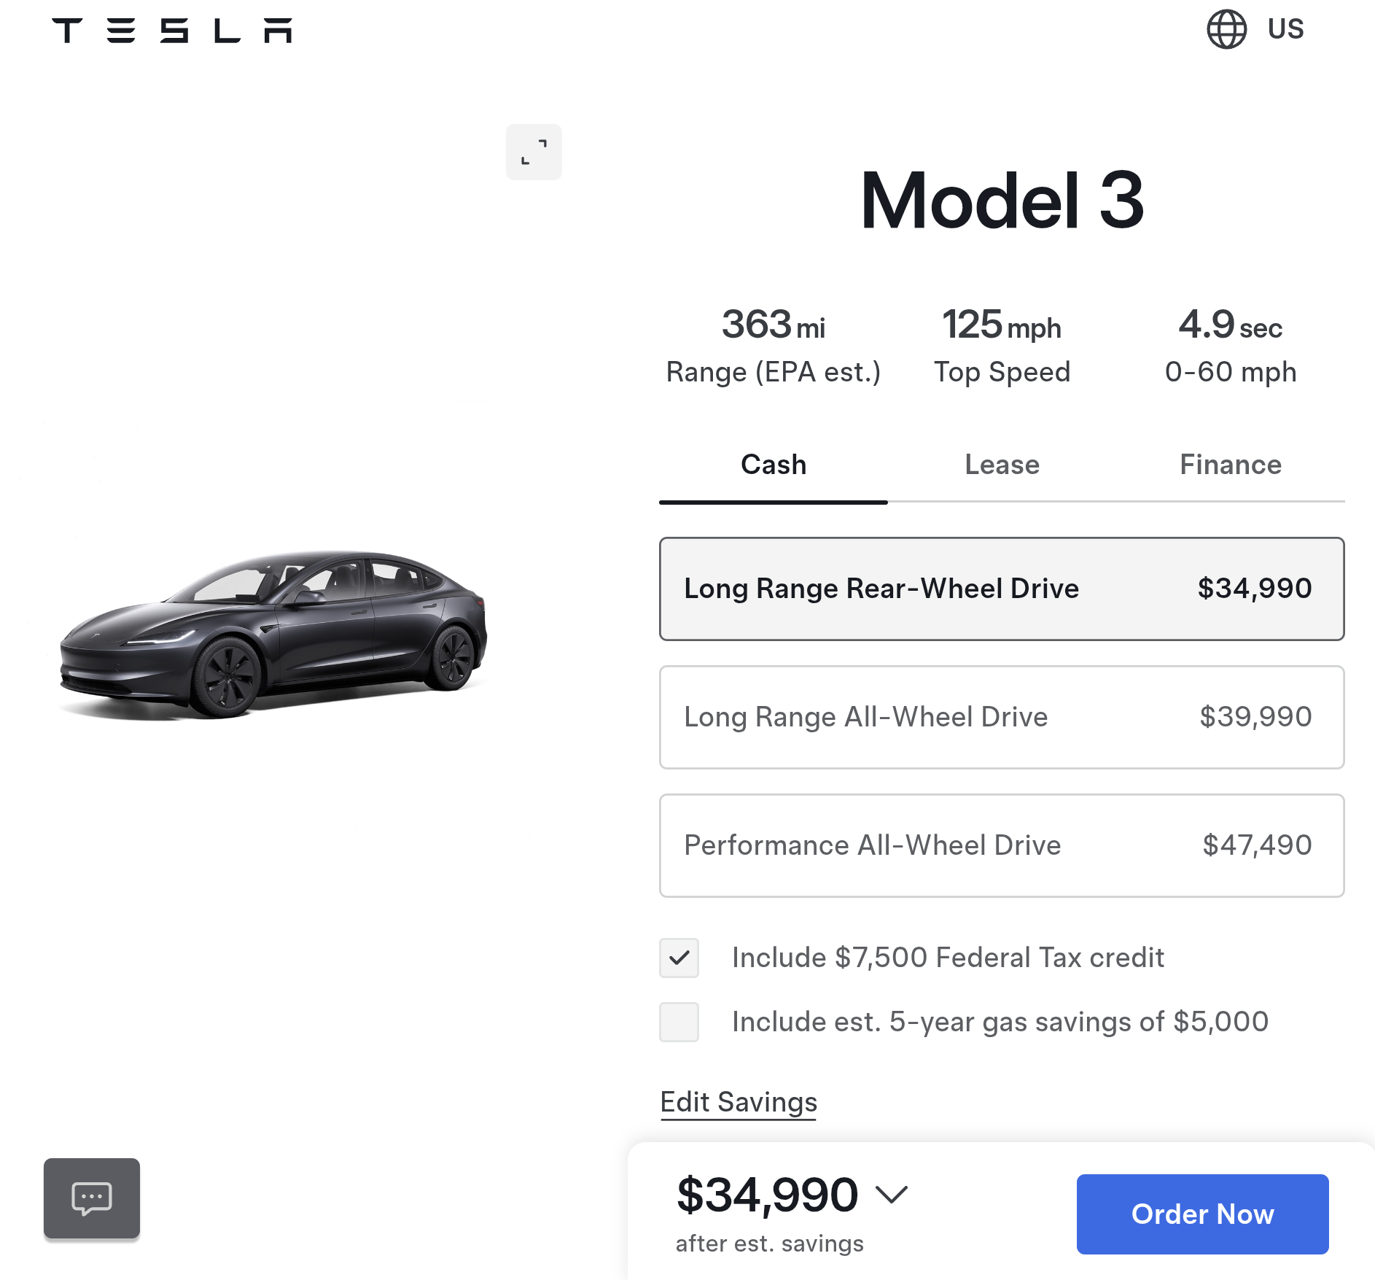Viewport: 1375px width, 1280px height.
Task: Select Long Range Rear-Wheel Drive trim
Action: coord(1000,589)
